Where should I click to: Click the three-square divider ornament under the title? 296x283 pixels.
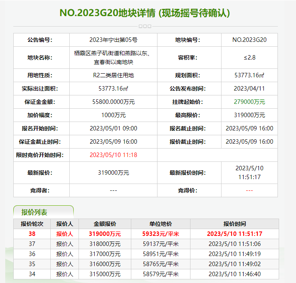pos(145,26)
